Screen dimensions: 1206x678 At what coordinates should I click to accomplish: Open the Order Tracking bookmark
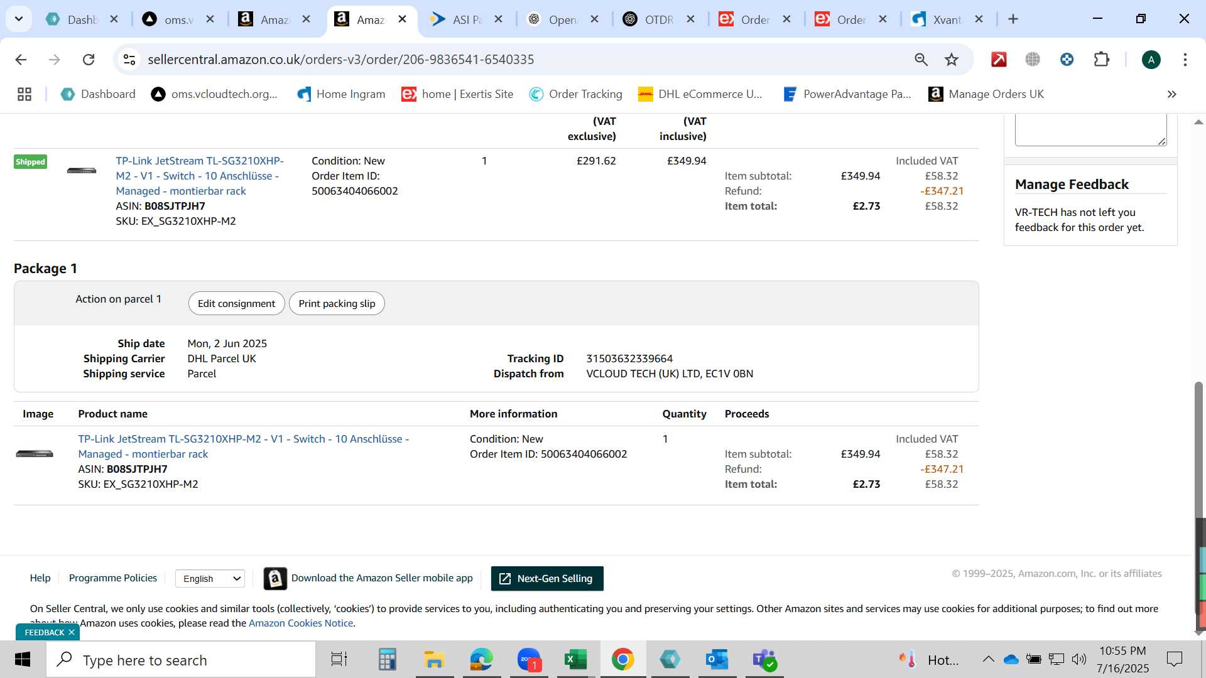click(x=575, y=94)
